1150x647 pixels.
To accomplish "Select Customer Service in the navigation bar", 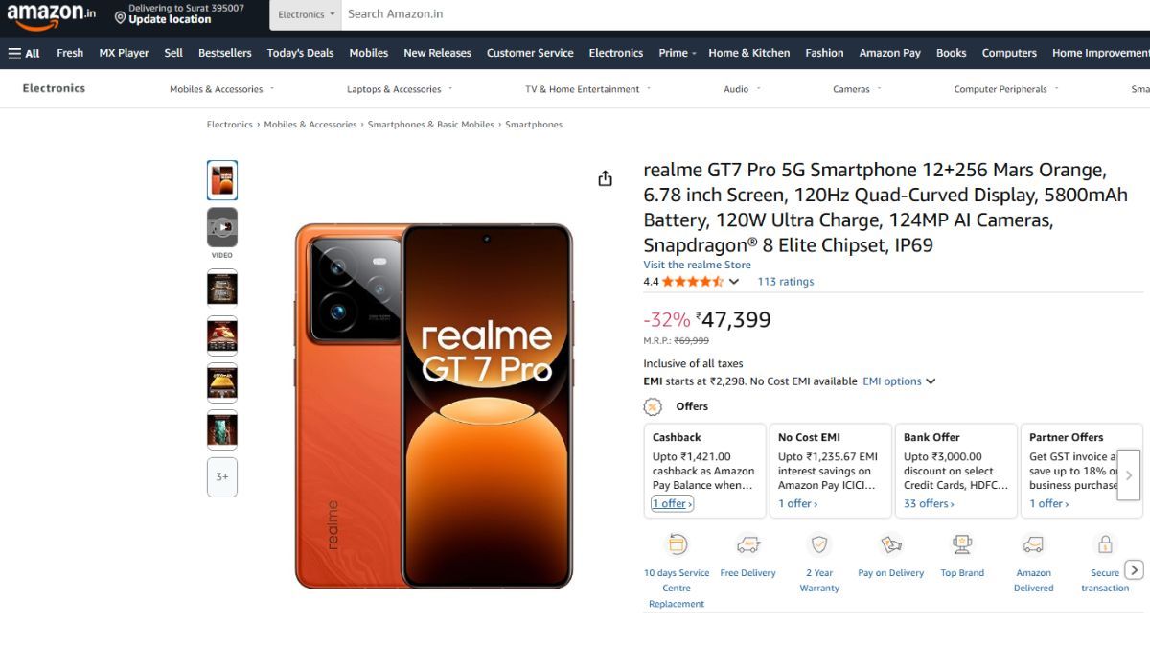I will 530,53.
